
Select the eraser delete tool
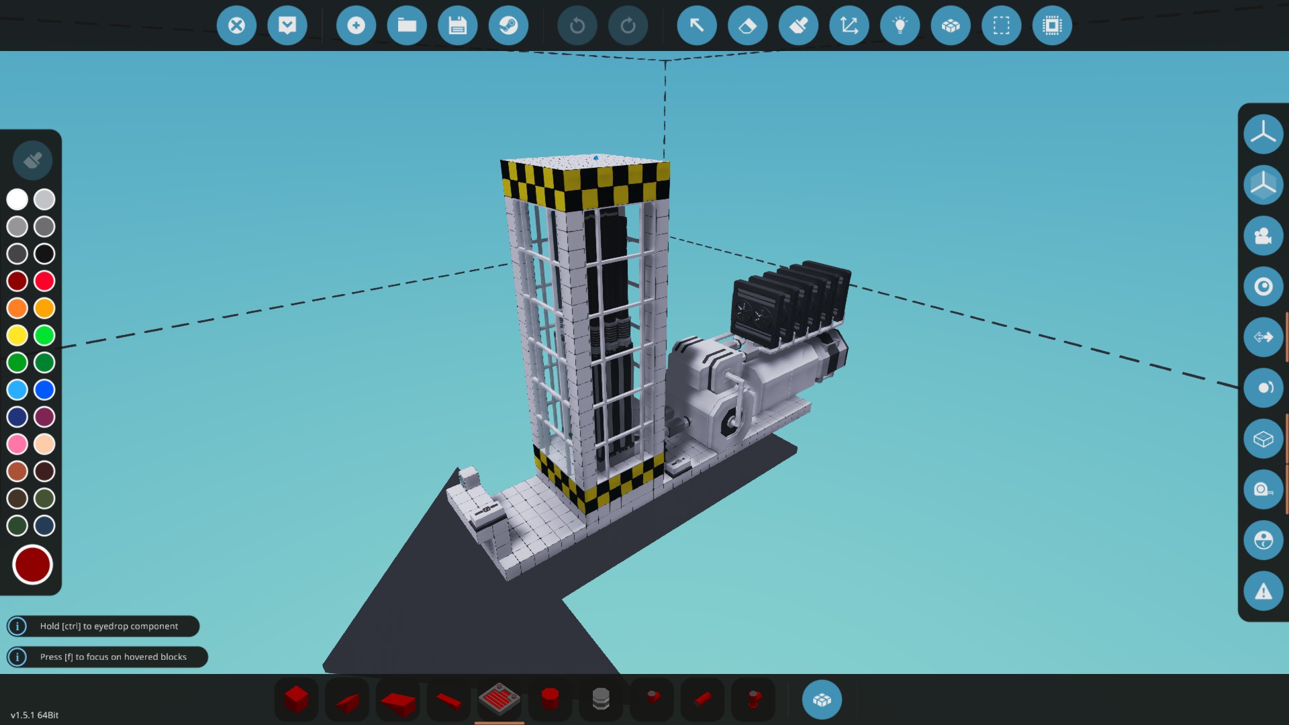[747, 26]
